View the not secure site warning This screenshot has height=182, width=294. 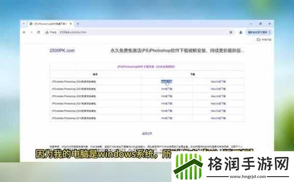(51, 32)
